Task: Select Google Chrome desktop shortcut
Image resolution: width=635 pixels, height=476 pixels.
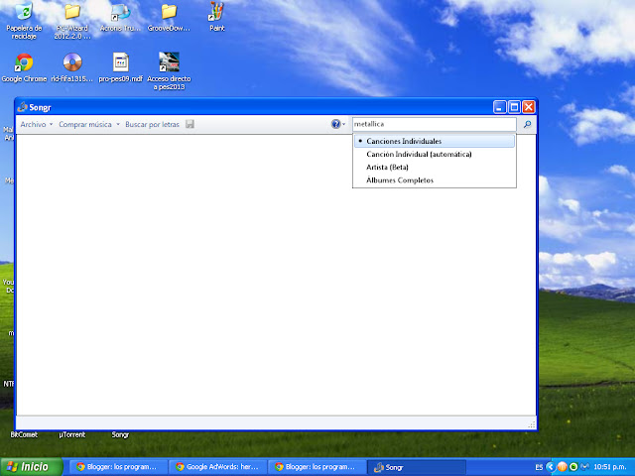Action: [x=24, y=68]
